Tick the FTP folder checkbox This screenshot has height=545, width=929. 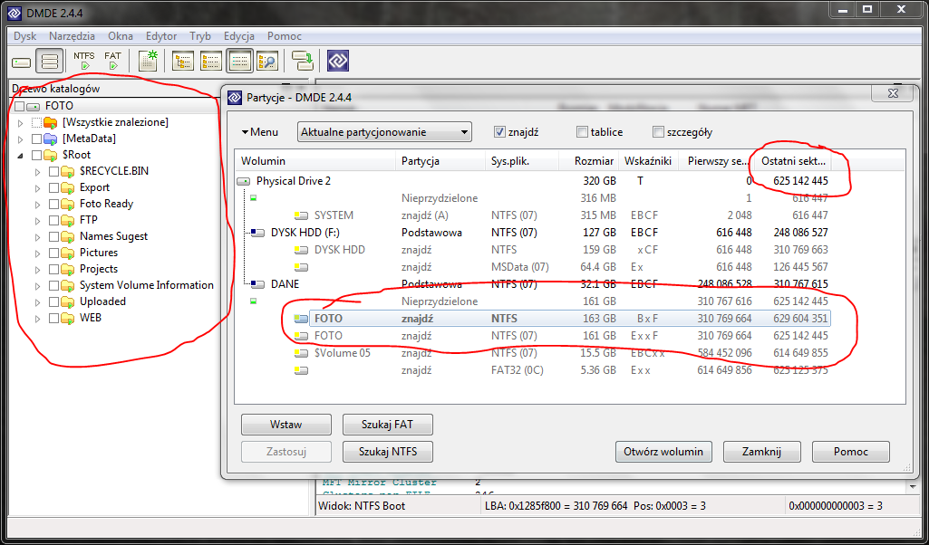pos(53,220)
